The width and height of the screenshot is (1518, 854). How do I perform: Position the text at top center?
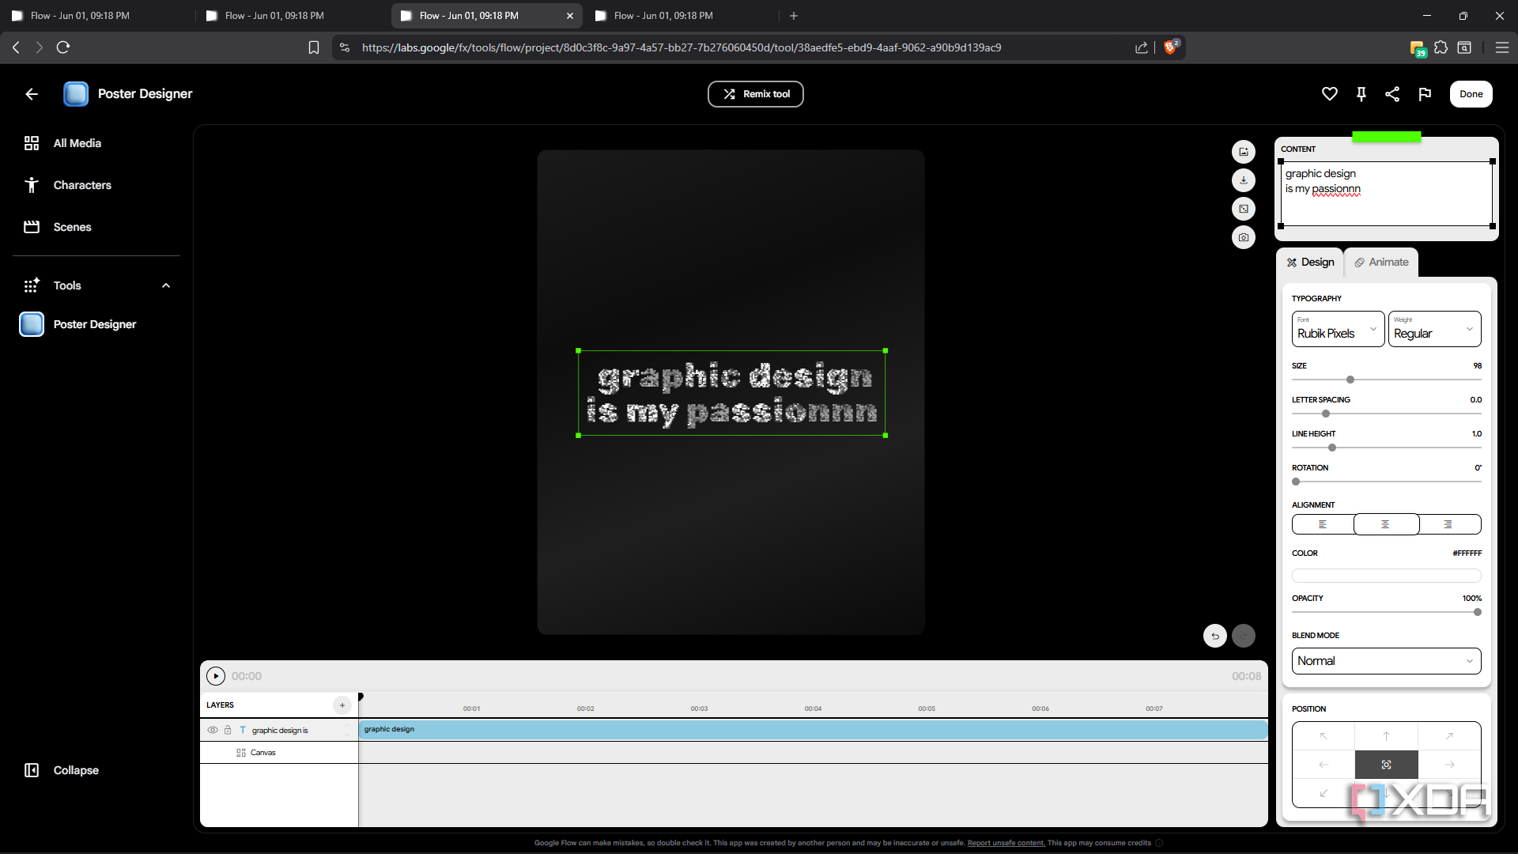(x=1386, y=736)
